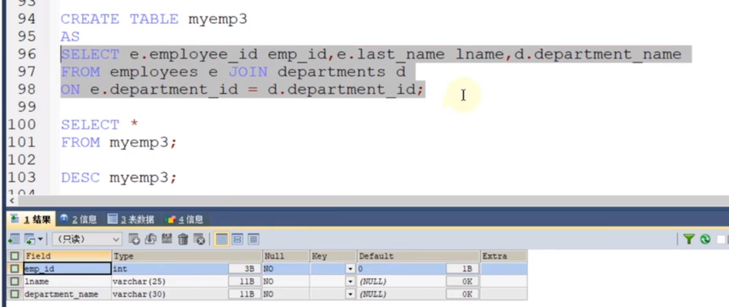Click the JOIN keyword on line 97

click(x=248, y=72)
